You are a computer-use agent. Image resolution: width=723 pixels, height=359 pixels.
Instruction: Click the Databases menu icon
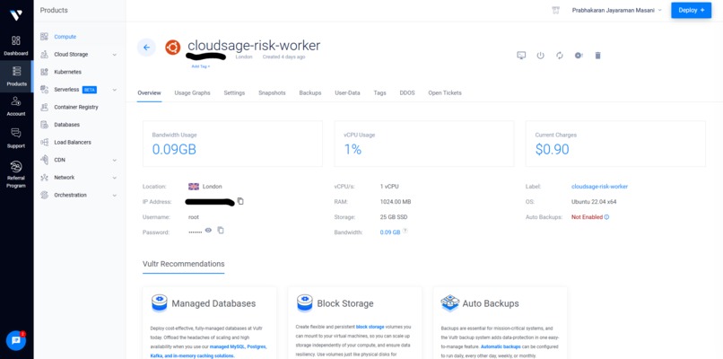44,125
